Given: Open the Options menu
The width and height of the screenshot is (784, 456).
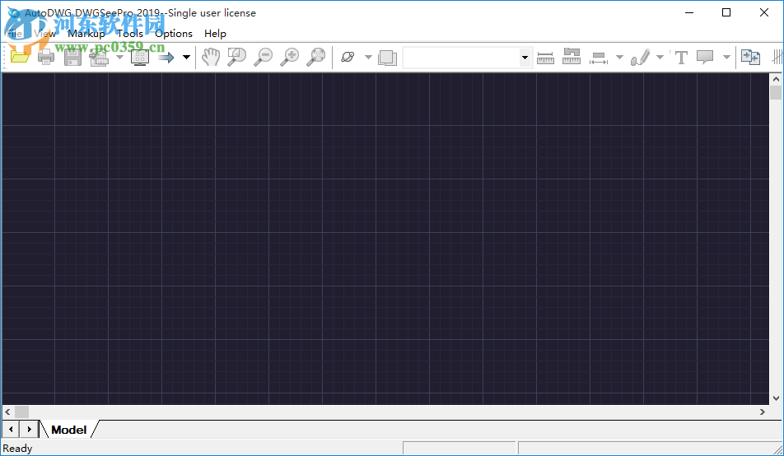Looking at the screenshot, I should click(174, 34).
